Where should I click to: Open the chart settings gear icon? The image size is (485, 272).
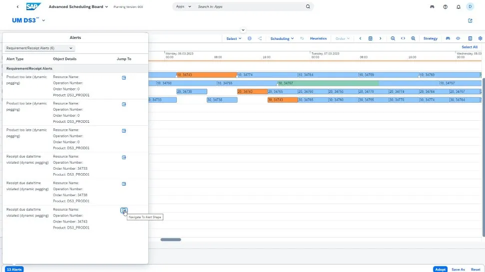point(481,38)
